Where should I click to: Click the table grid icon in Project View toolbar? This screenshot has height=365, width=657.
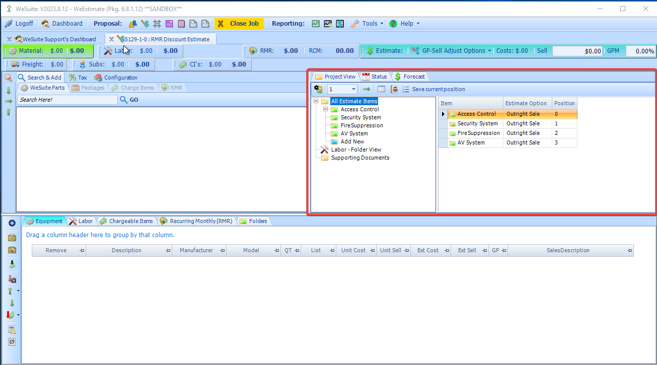[x=381, y=89]
